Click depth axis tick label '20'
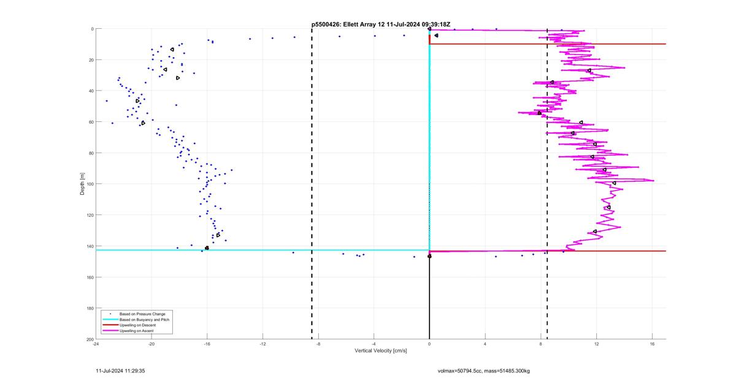Viewport: 736px width, 381px height. [x=91, y=60]
